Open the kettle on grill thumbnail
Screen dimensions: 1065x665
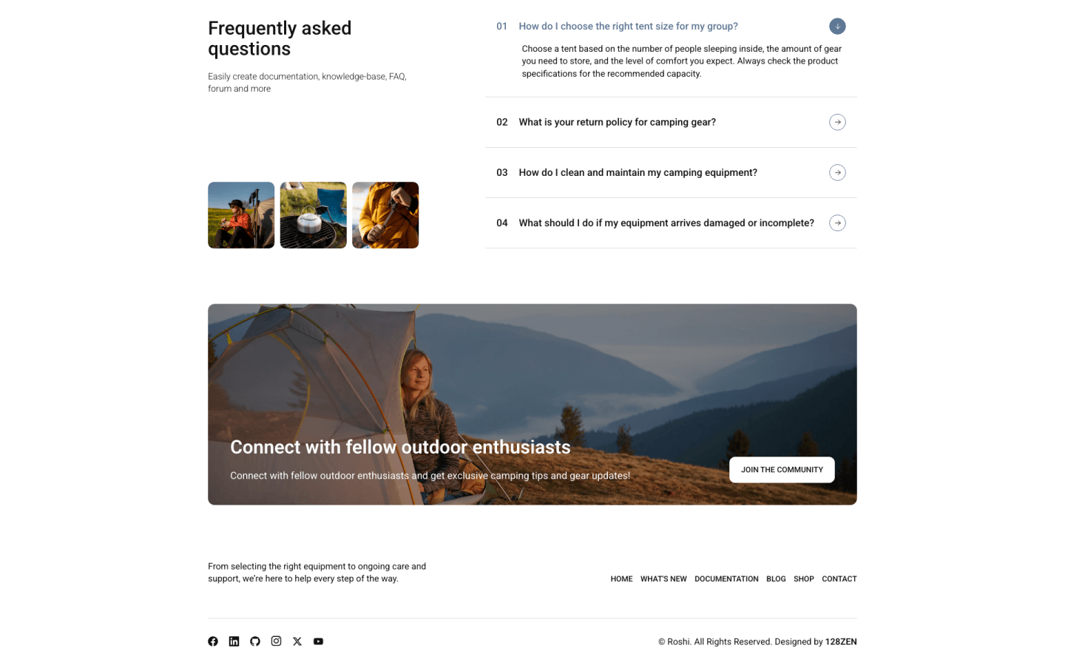tap(313, 215)
